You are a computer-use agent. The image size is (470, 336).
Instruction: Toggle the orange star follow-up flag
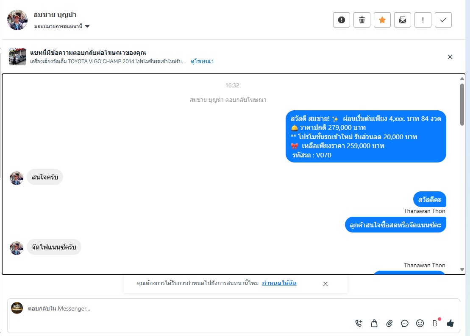382,20
